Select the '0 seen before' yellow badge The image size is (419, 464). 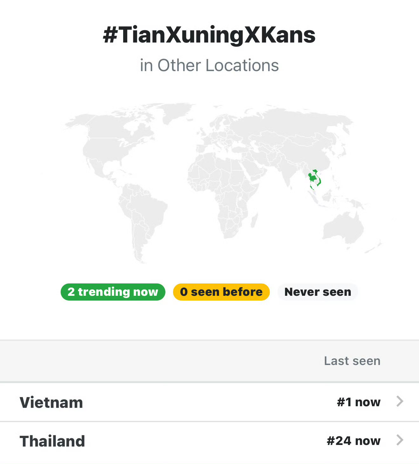tap(221, 292)
